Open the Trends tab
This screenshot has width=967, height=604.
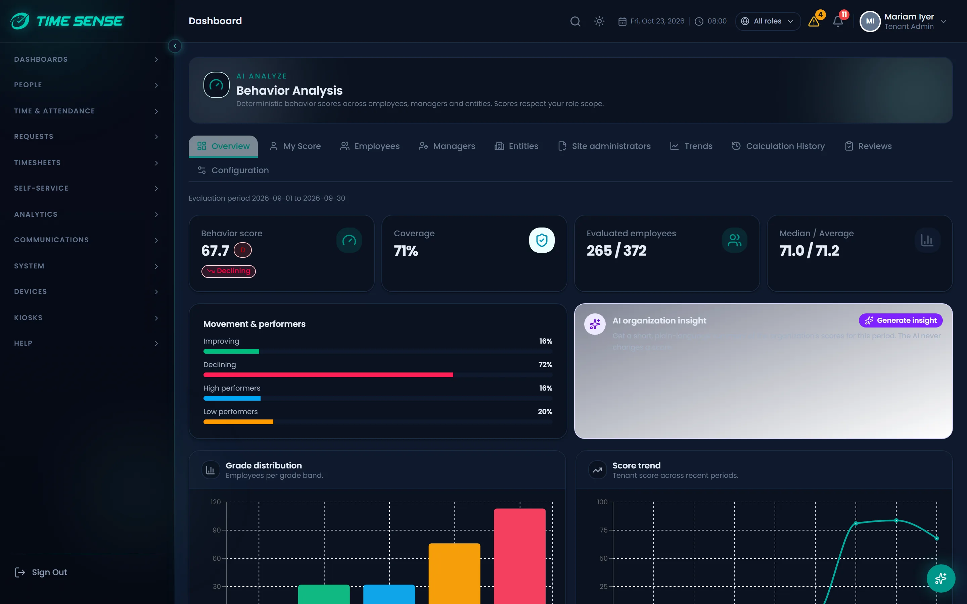[691, 146]
